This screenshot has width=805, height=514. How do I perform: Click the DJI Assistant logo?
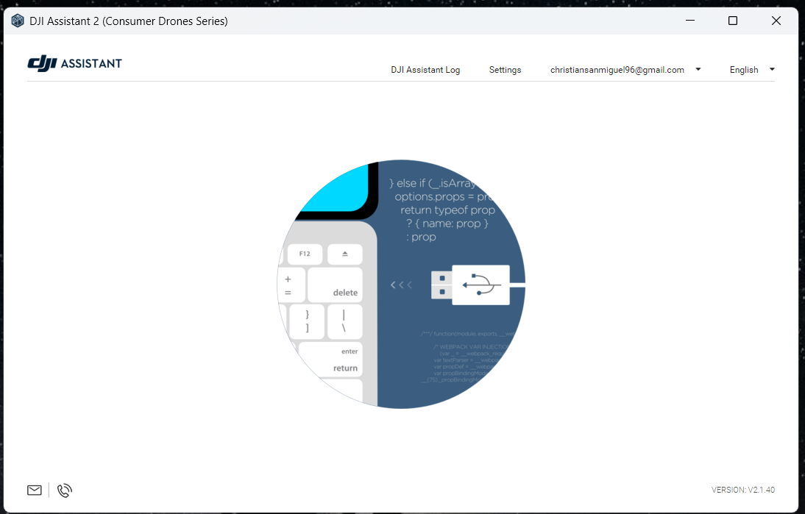coord(74,63)
